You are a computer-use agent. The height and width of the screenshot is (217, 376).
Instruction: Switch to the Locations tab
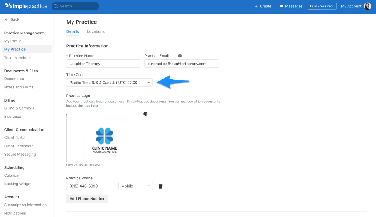pyautogui.click(x=96, y=31)
